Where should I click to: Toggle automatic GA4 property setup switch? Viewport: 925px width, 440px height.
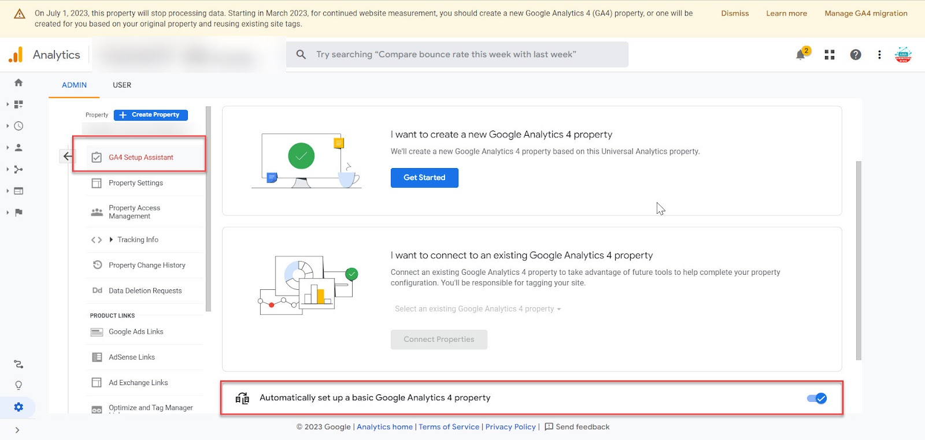click(817, 398)
